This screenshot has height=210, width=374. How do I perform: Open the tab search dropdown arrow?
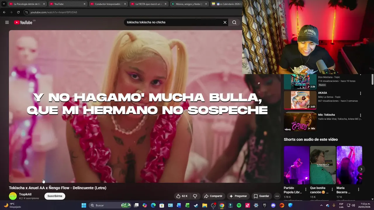click(x=4, y=4)
